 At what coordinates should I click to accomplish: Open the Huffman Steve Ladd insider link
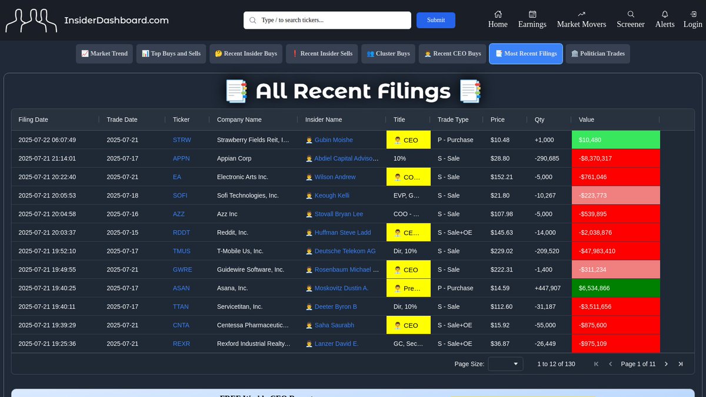[343, 233]
